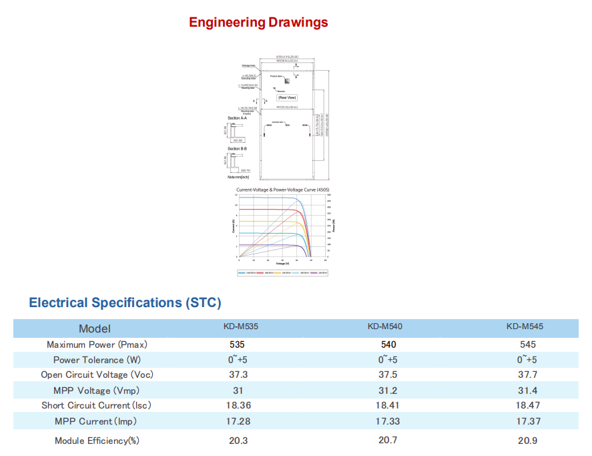Click the Section A-A cross-section diagram
The width and height of the screenshot is (592, 456).
pyautogui.click(x=236, y=133)
